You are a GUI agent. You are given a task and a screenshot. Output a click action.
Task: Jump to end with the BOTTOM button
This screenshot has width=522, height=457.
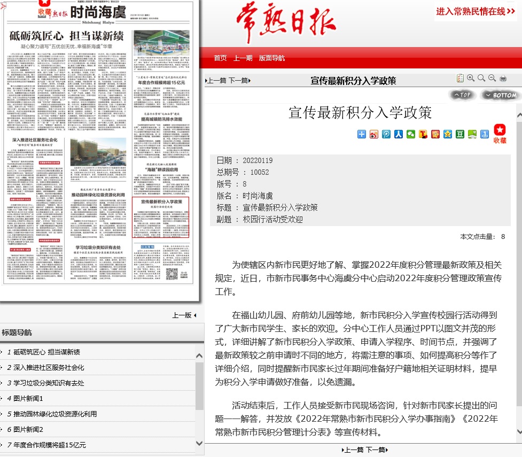tap(501, 95)
